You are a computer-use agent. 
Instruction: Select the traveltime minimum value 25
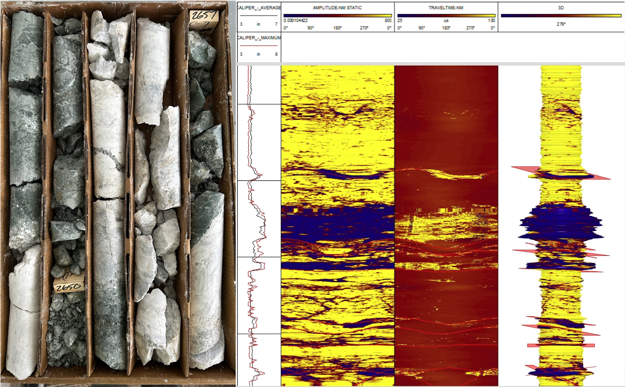click(x=400, y=20)
